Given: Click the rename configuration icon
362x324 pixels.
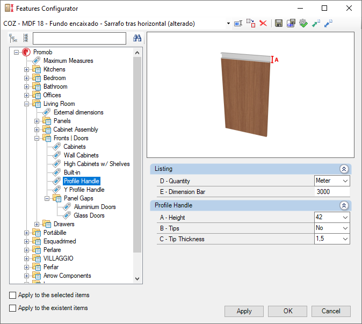Looking at the screenshot, I should 238,23.
